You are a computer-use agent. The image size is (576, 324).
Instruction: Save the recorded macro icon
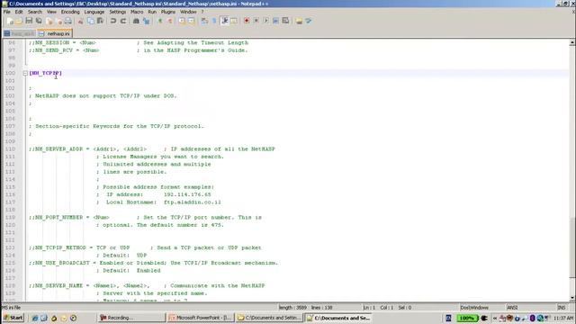coord(285,21)
